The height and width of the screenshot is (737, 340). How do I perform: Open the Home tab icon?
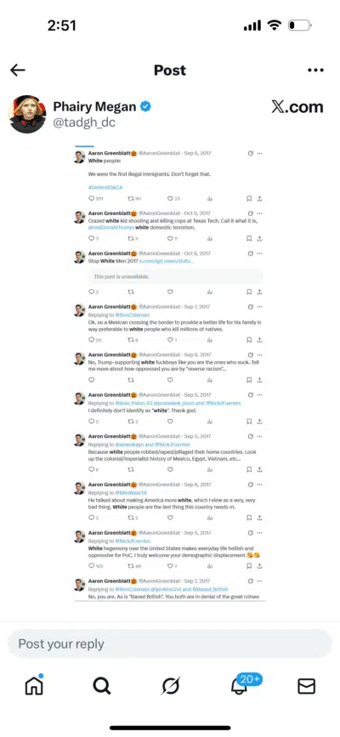coord(34,685)
